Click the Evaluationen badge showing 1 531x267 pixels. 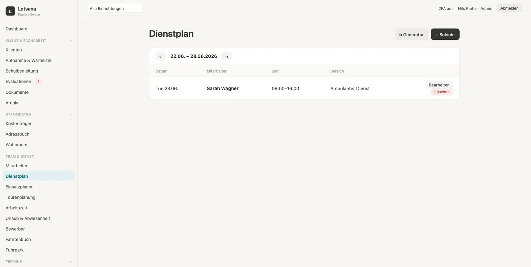(x=38, y=81)
